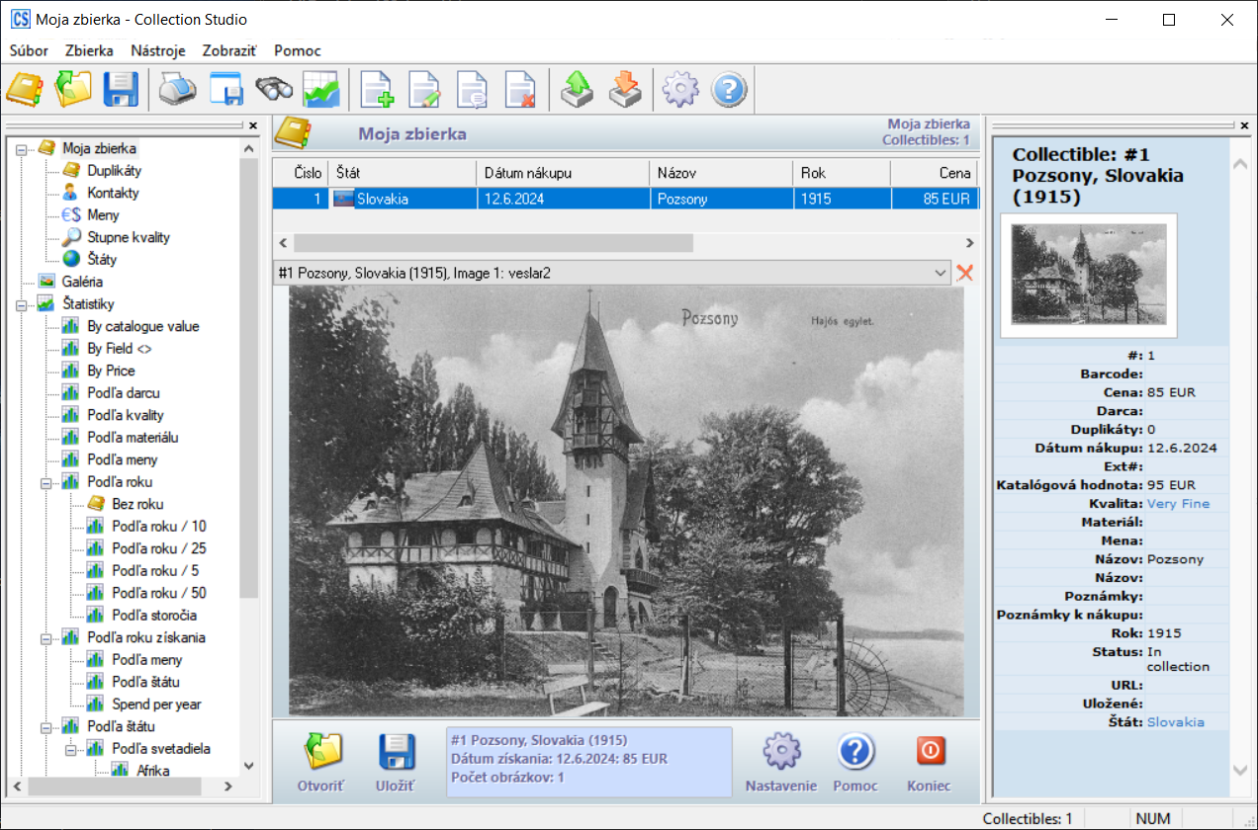Collapse the Štatistiky tree node
The height and width of the screenshot is (830, 1258).
22,304
